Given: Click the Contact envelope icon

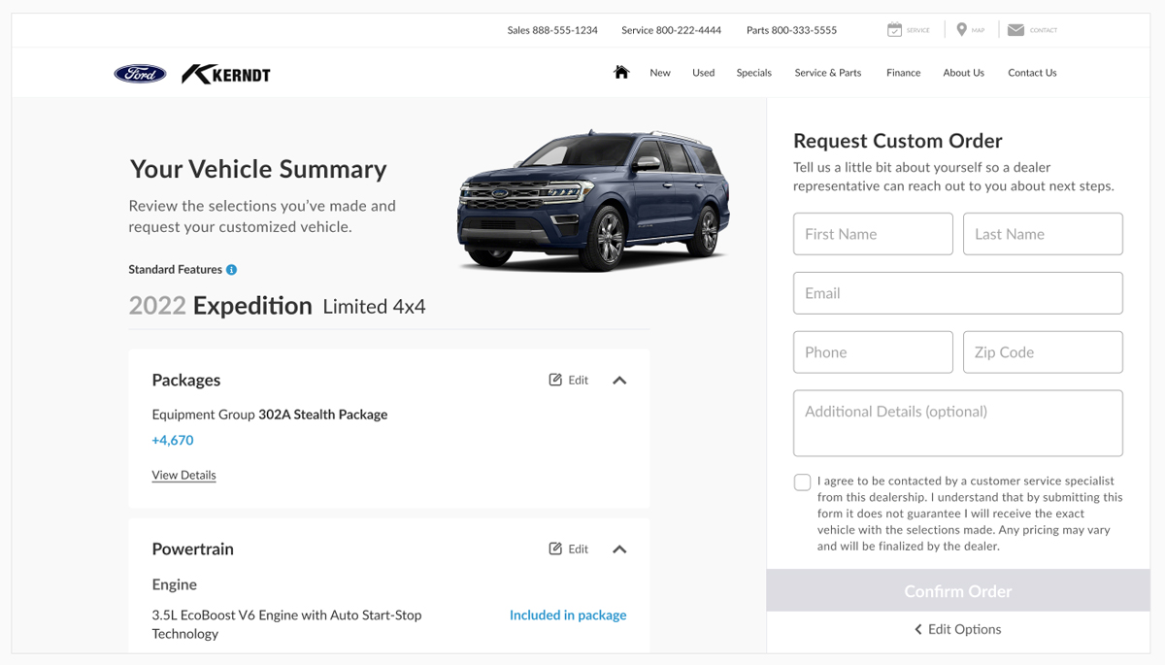Looking at the screenshot, I should pos(1015,30).
